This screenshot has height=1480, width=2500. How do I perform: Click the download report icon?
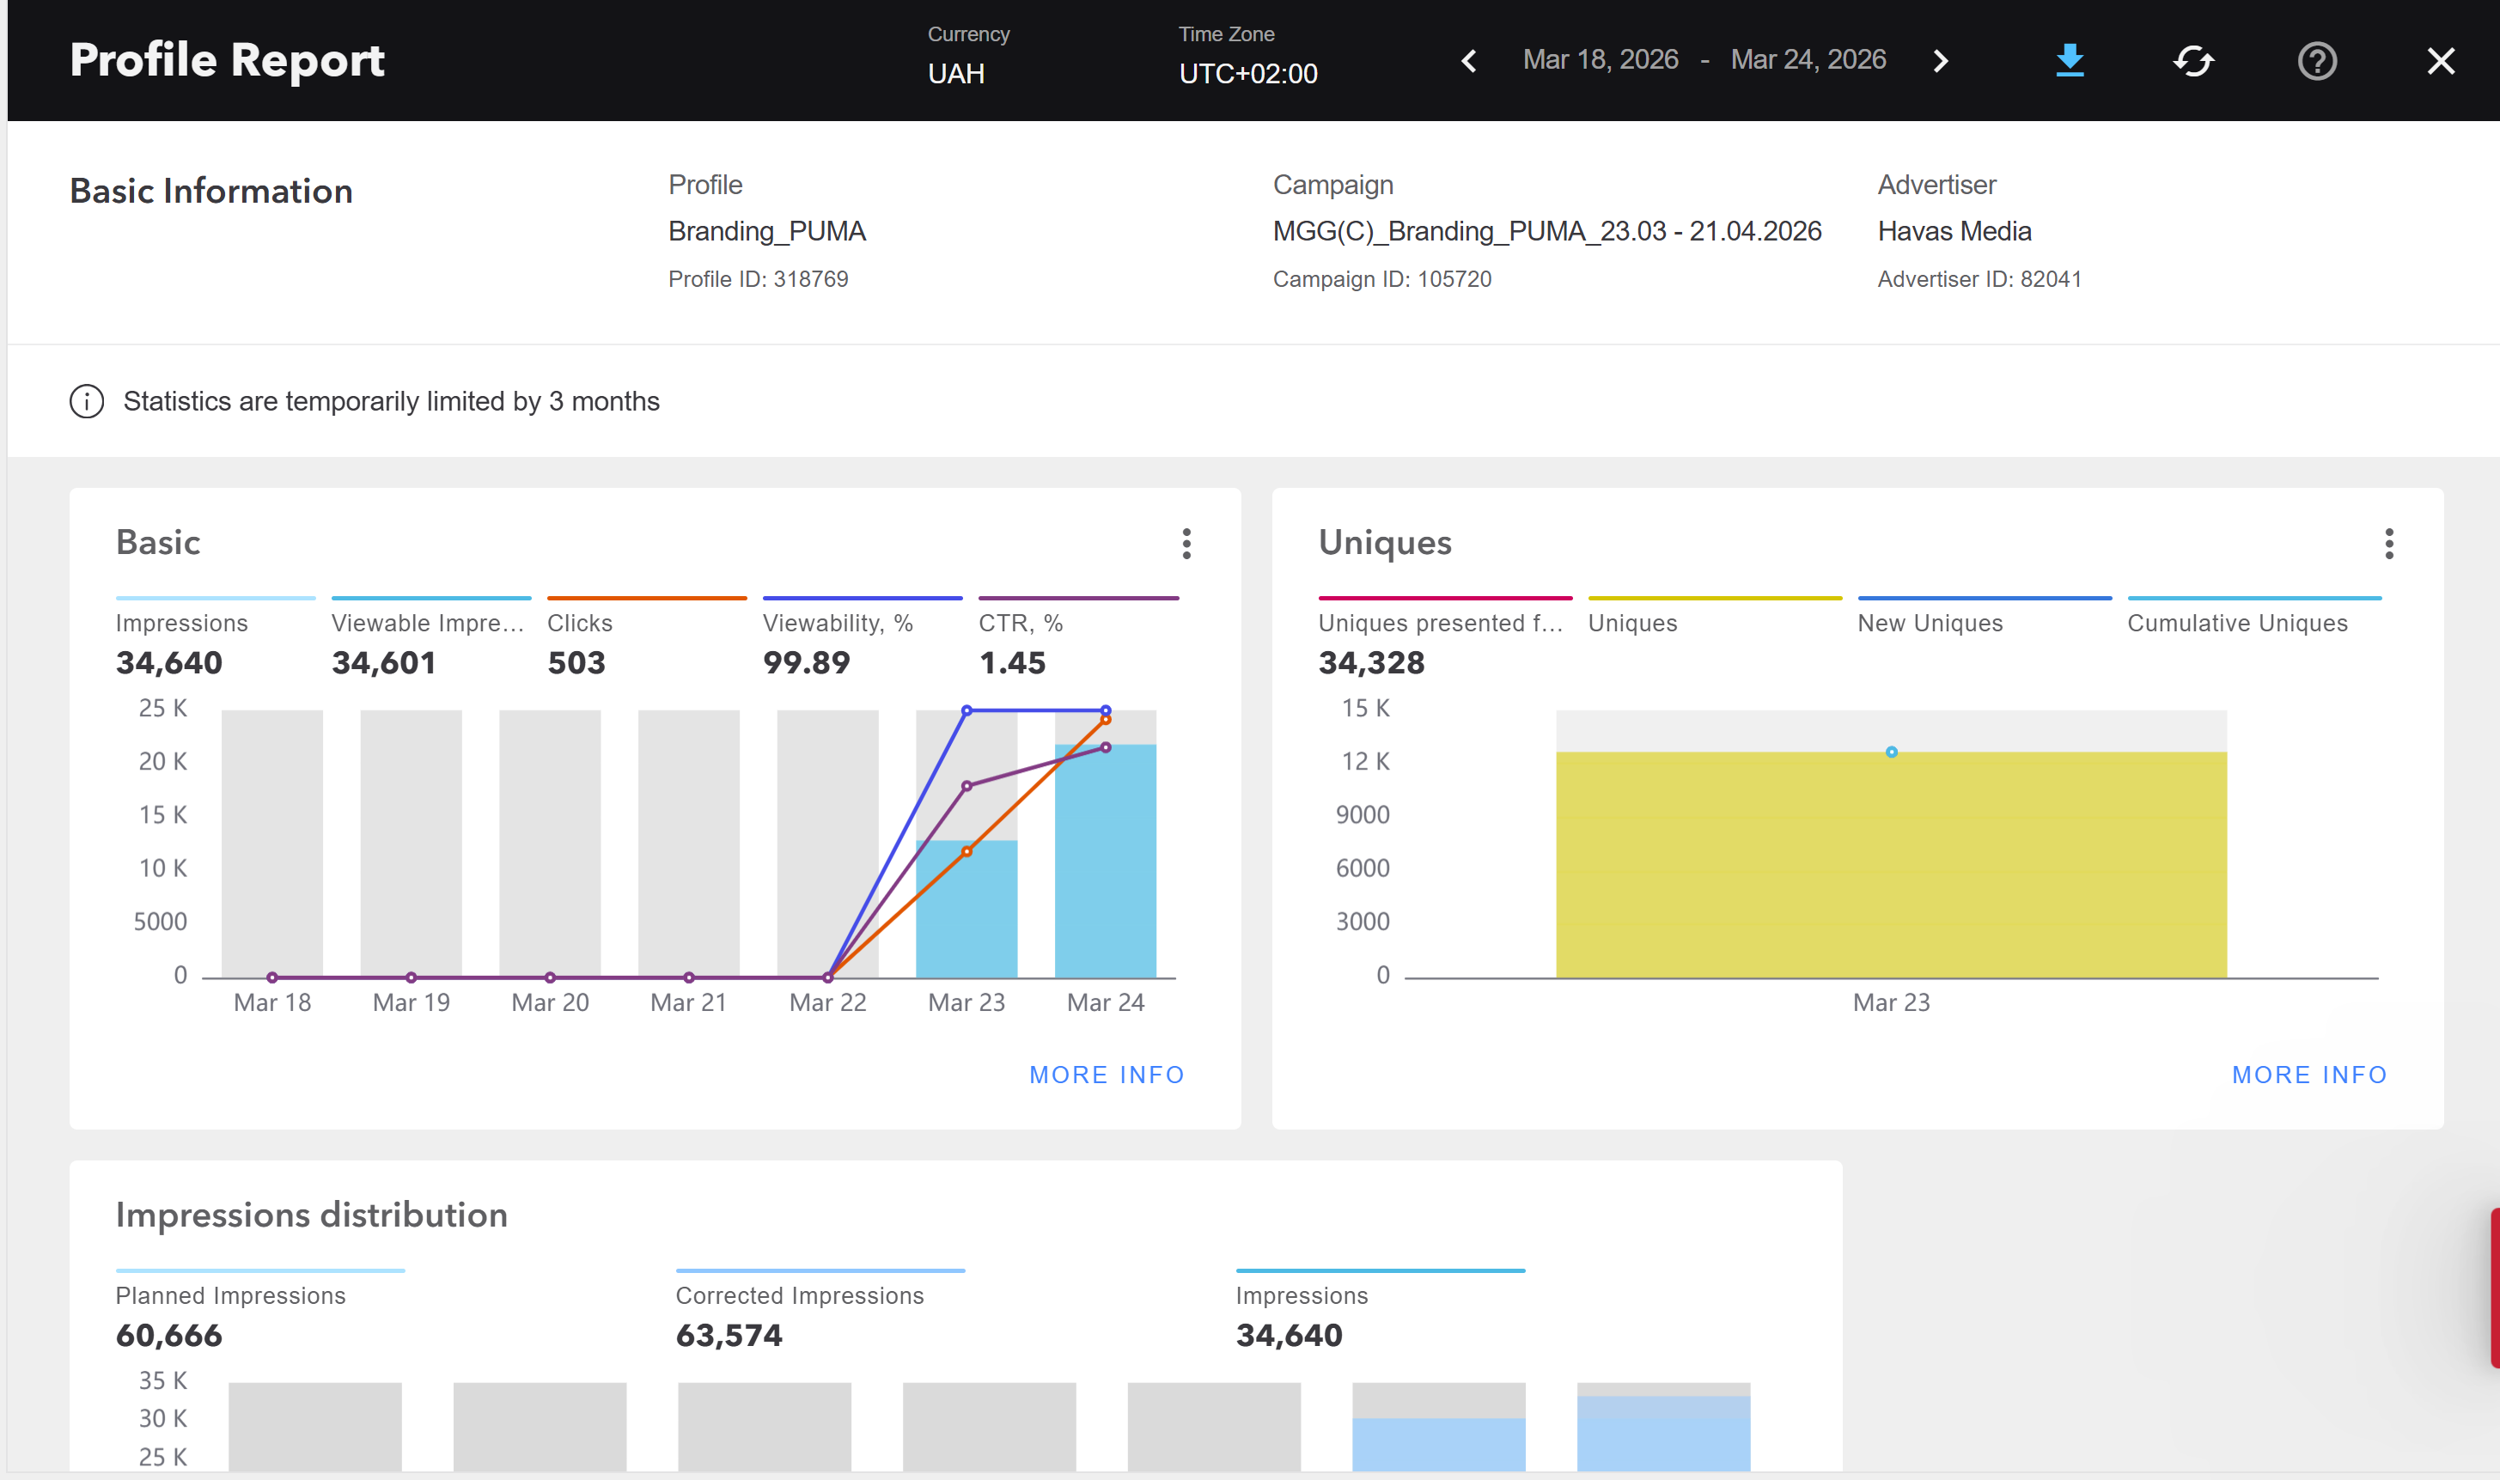(2070, 61)
